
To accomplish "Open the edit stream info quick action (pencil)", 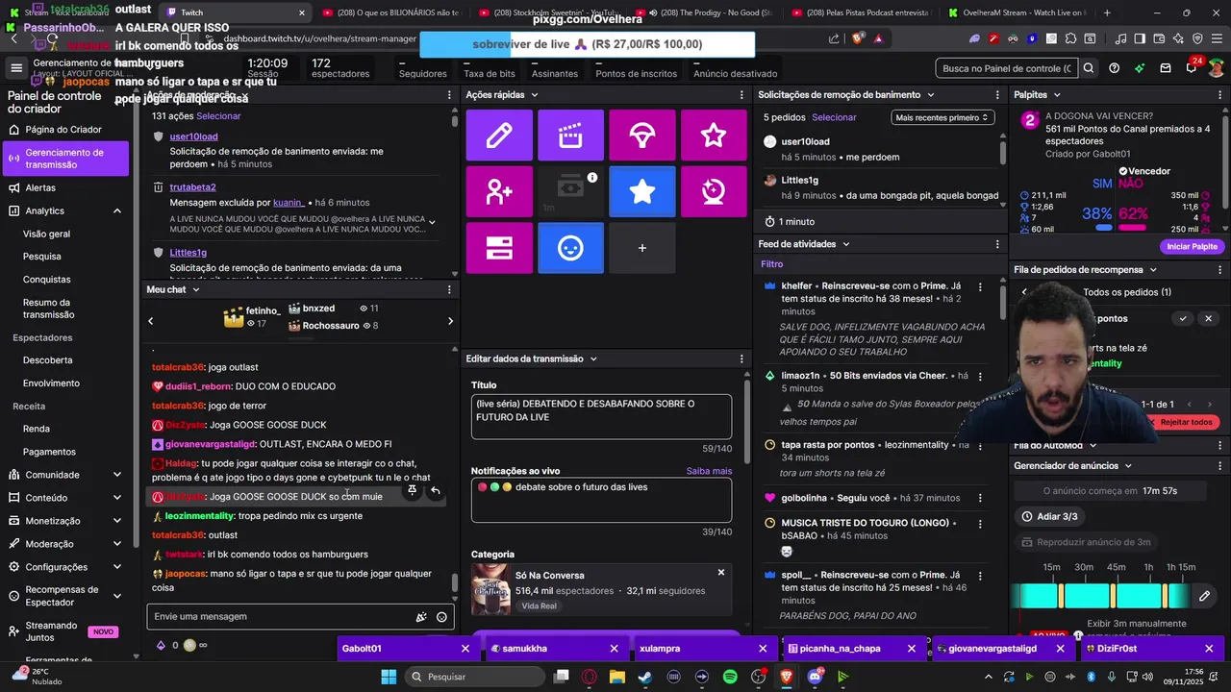I will [499, 136].
